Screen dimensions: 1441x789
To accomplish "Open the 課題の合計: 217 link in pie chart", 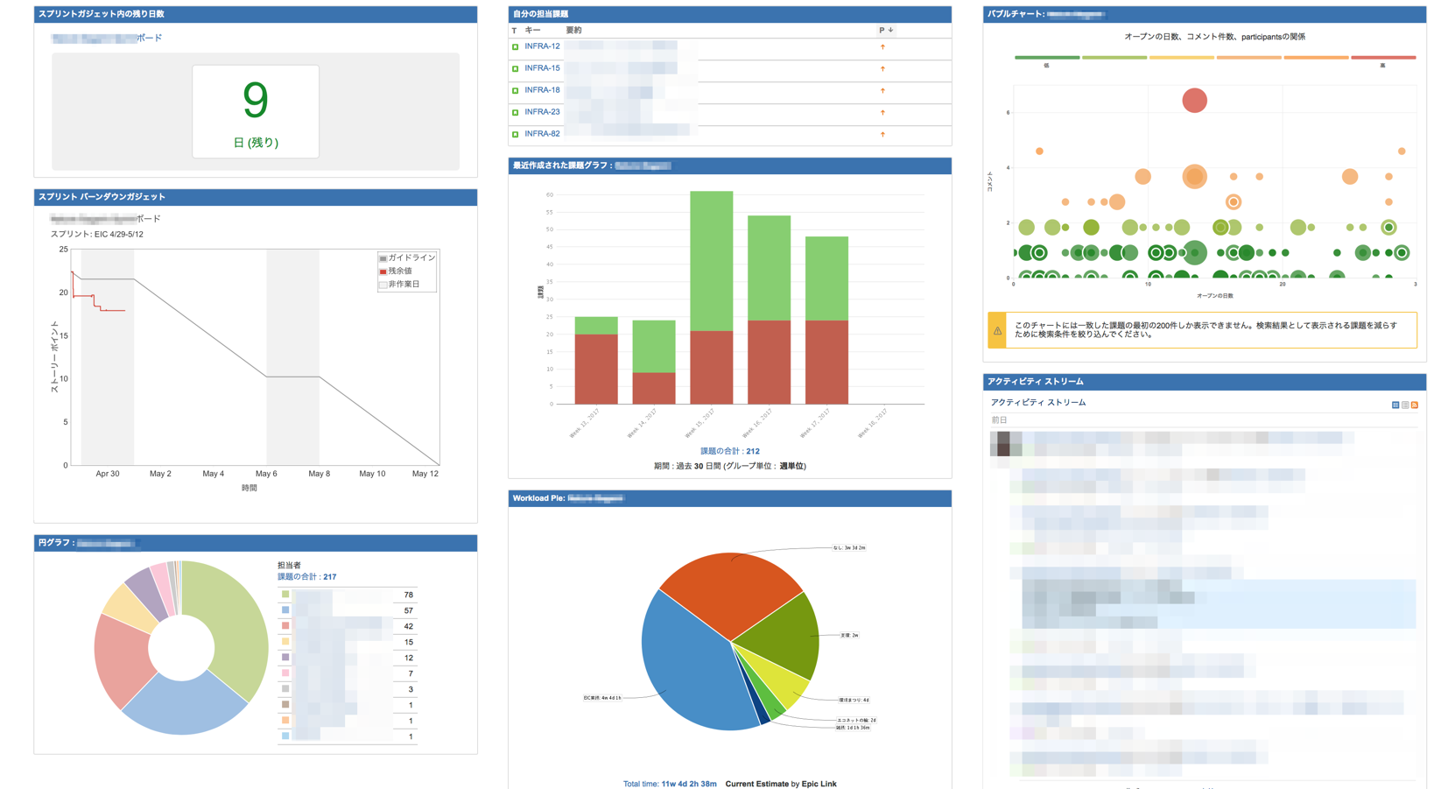I will click(x=306, y=577).
